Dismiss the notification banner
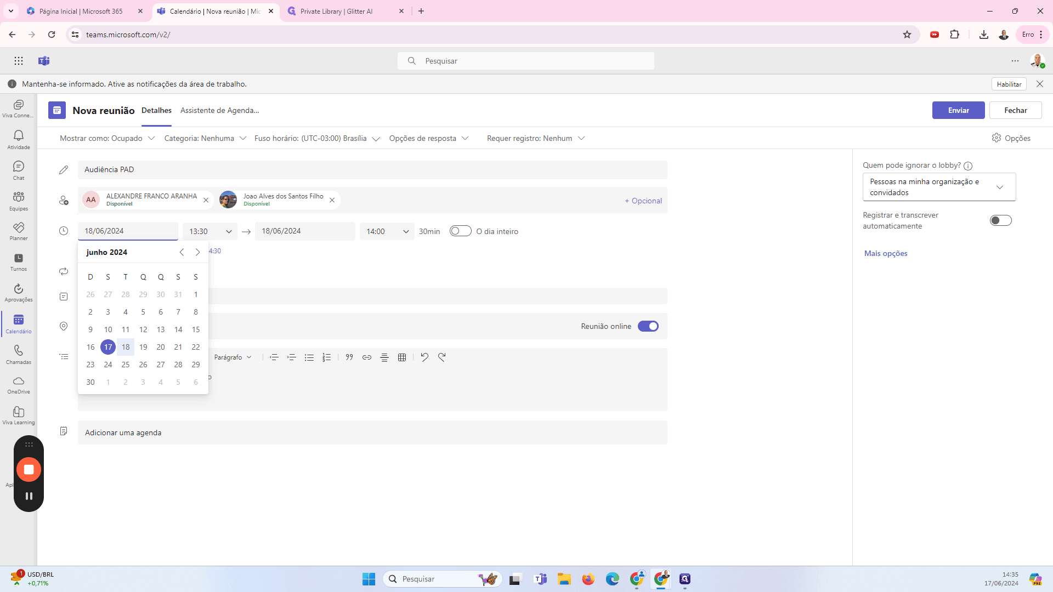Viewport: 1053px width, 592px height. (1040, 84)
